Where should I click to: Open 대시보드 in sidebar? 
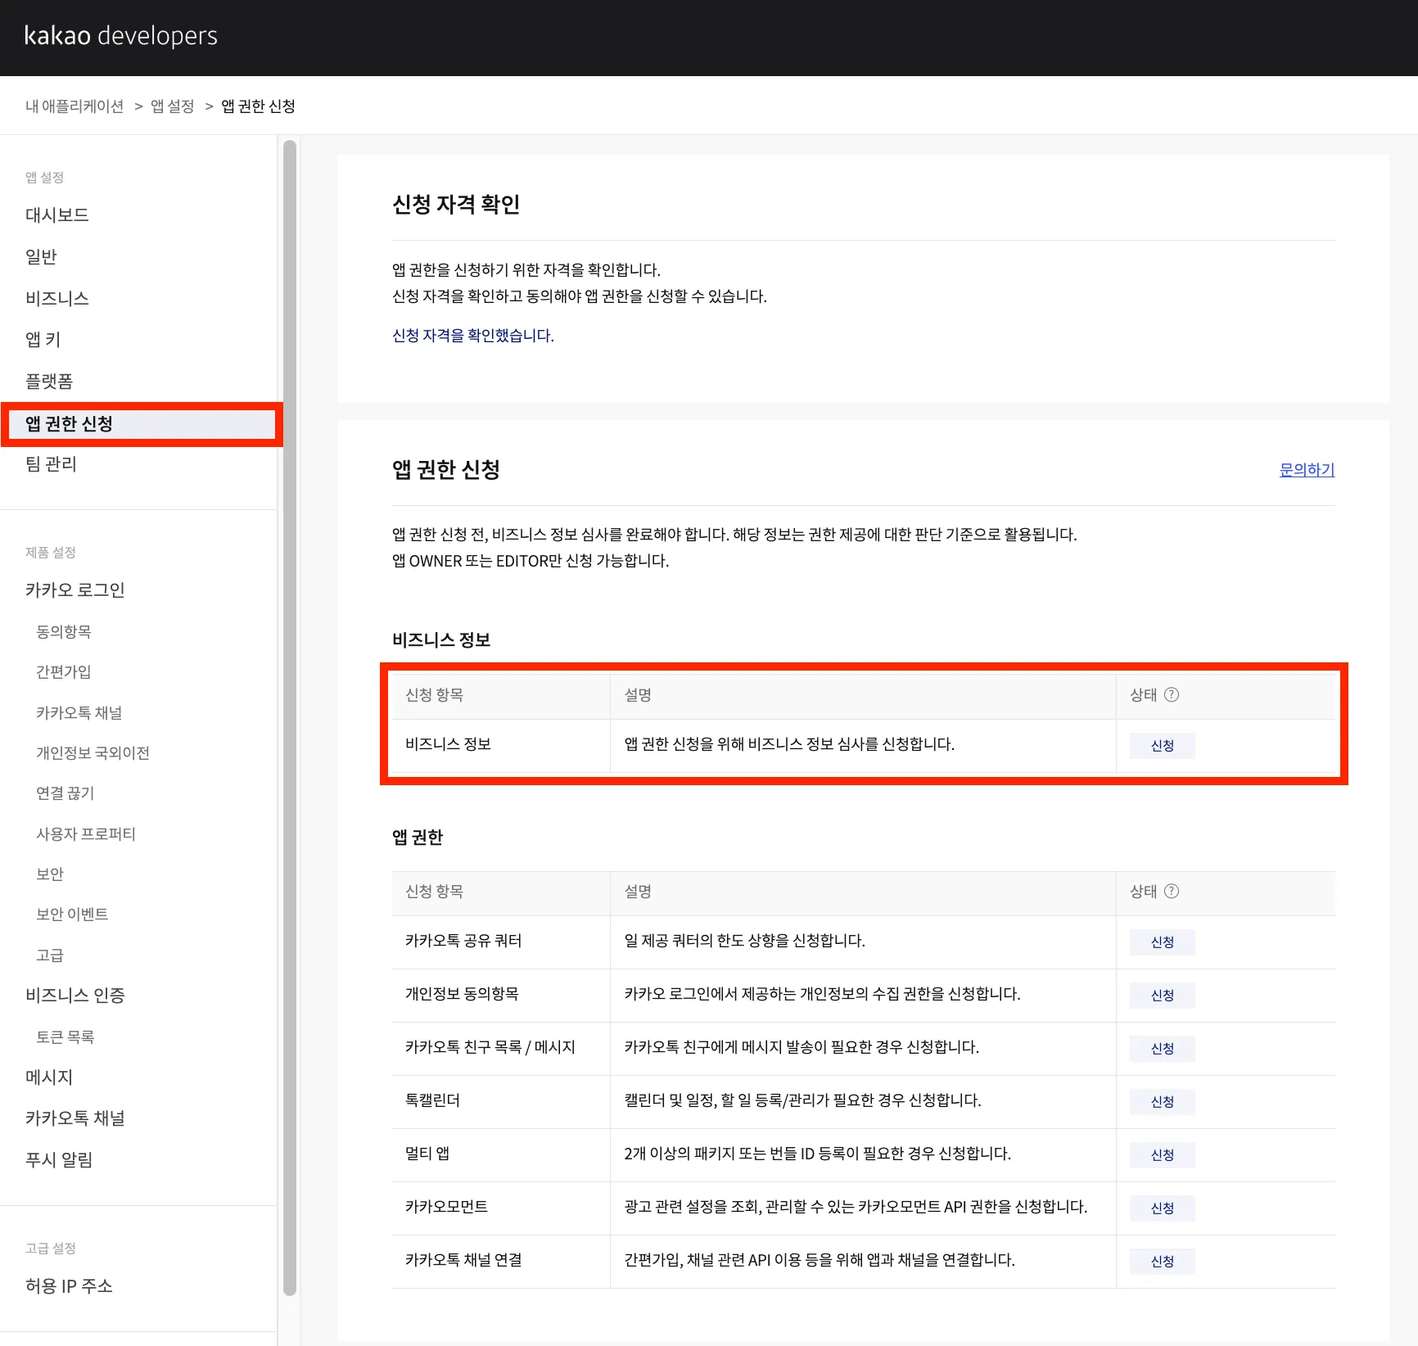coord(57,215)
